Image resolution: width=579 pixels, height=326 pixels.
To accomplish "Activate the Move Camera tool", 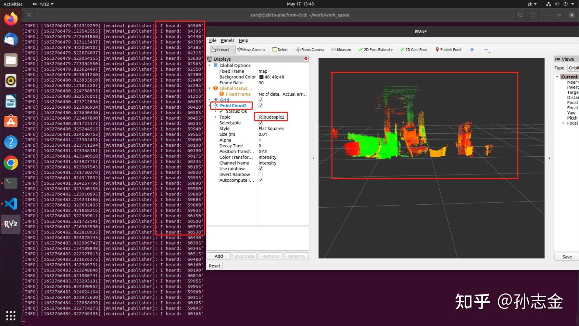I will 251,50.
